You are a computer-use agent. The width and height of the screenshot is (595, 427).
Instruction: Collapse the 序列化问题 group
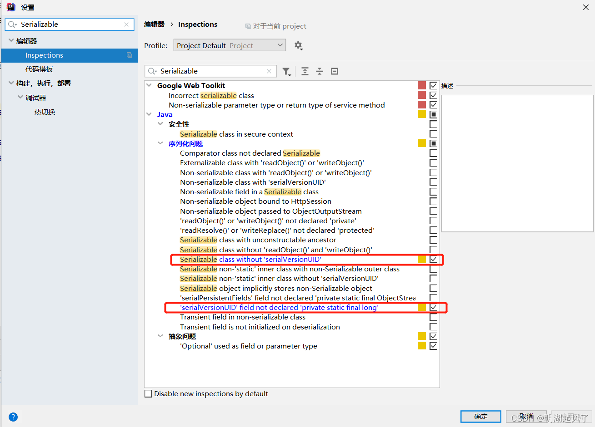pyautogui.click(x=160, y=143)
